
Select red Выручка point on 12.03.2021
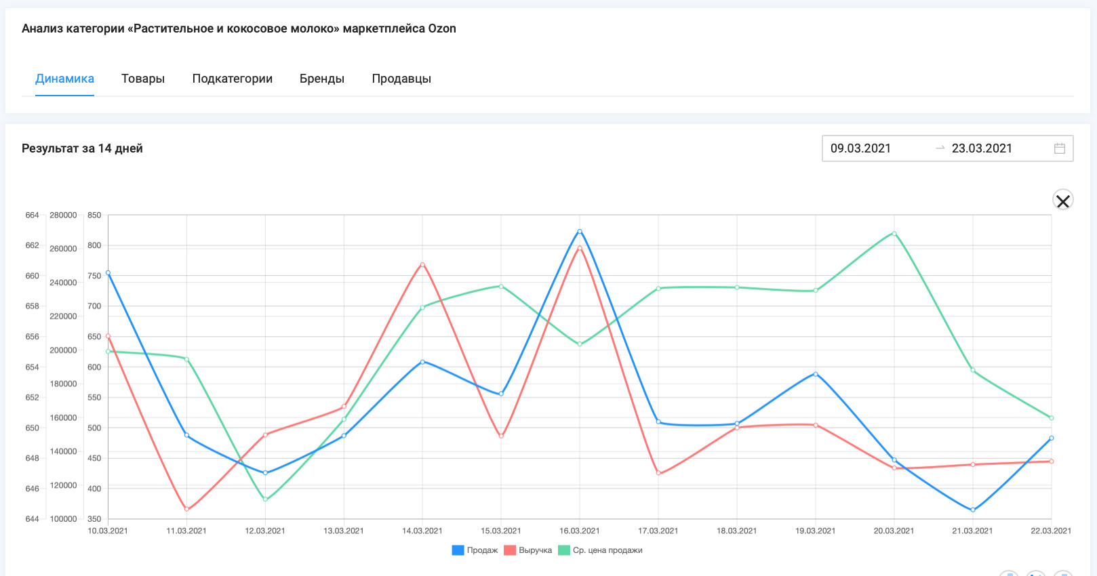[x=265, y=435]
